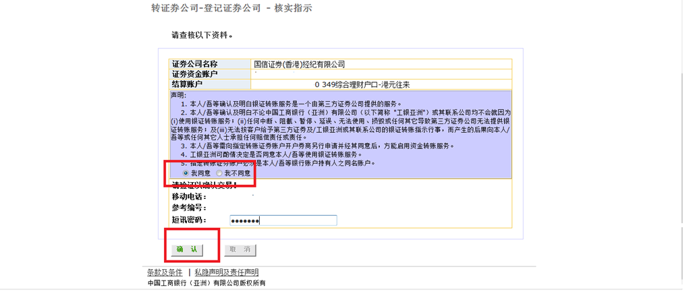Select the 我不同意 radio button
The width and height of the screenshot is (691, 292).
[219, 173]
